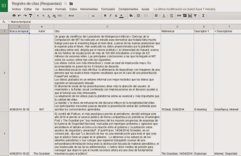Screen dimensions: 241x156
Task: Select the Marca temporal cell
Action: pyautogui.click(x=19, y=31)
